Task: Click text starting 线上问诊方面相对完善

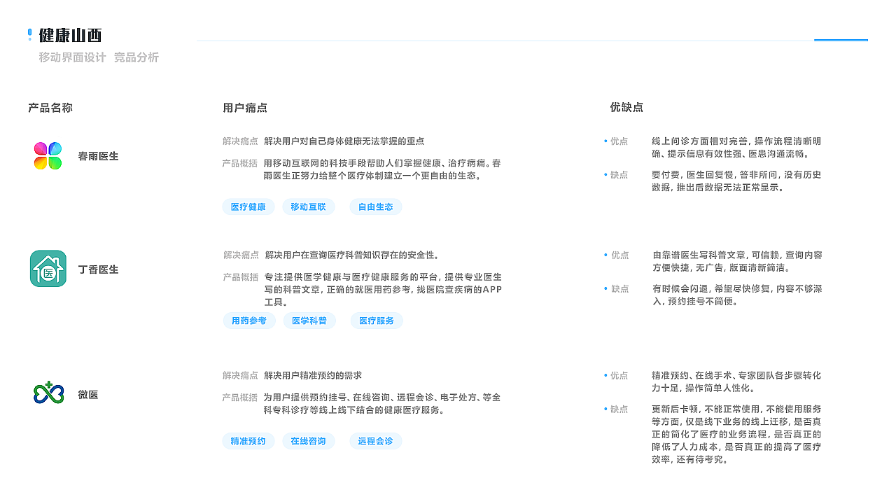Action: [736, 147]
